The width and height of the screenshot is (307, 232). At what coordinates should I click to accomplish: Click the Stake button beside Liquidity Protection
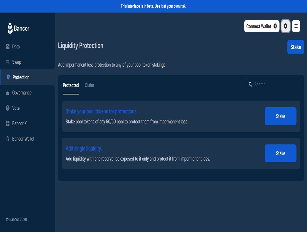[x=296, y=47]
